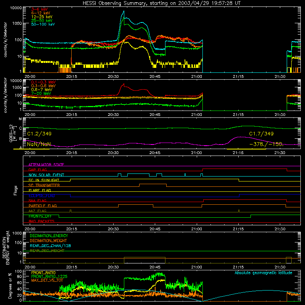Select the 25-50 keV legend label
Image resolution: width=305 pixels, height=305 pixels.
click(x=42, y=21)
